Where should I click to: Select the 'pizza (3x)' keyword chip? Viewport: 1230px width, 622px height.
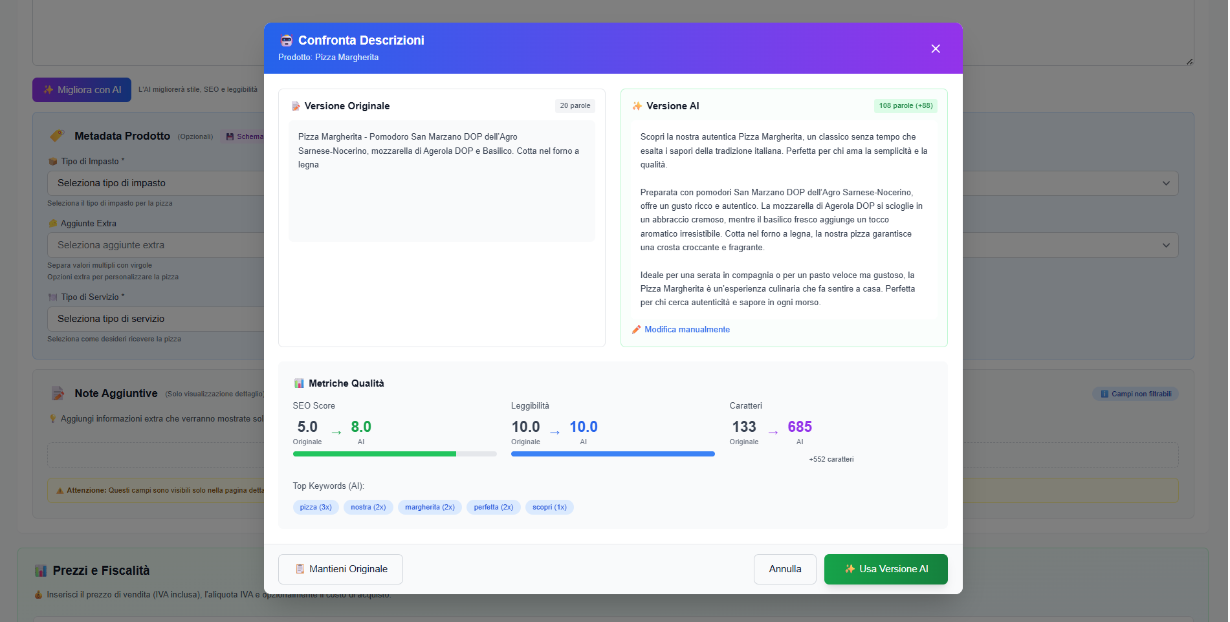pos(316,507)
